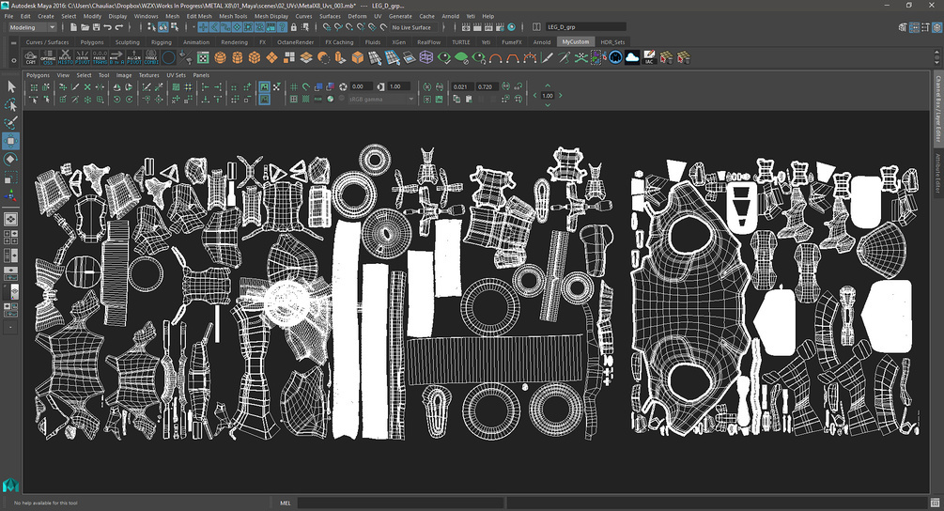Open the No Live Surface field
944x511 pixels.
[414, 27]
